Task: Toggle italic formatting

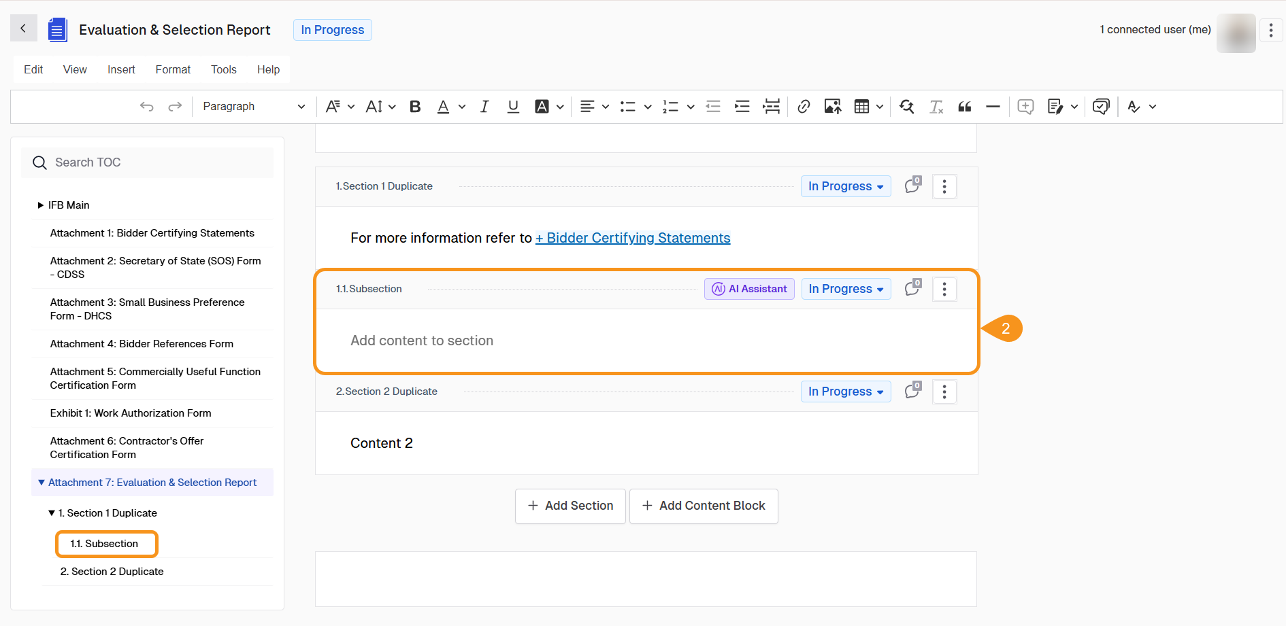Action: click(x=484, y=106)
